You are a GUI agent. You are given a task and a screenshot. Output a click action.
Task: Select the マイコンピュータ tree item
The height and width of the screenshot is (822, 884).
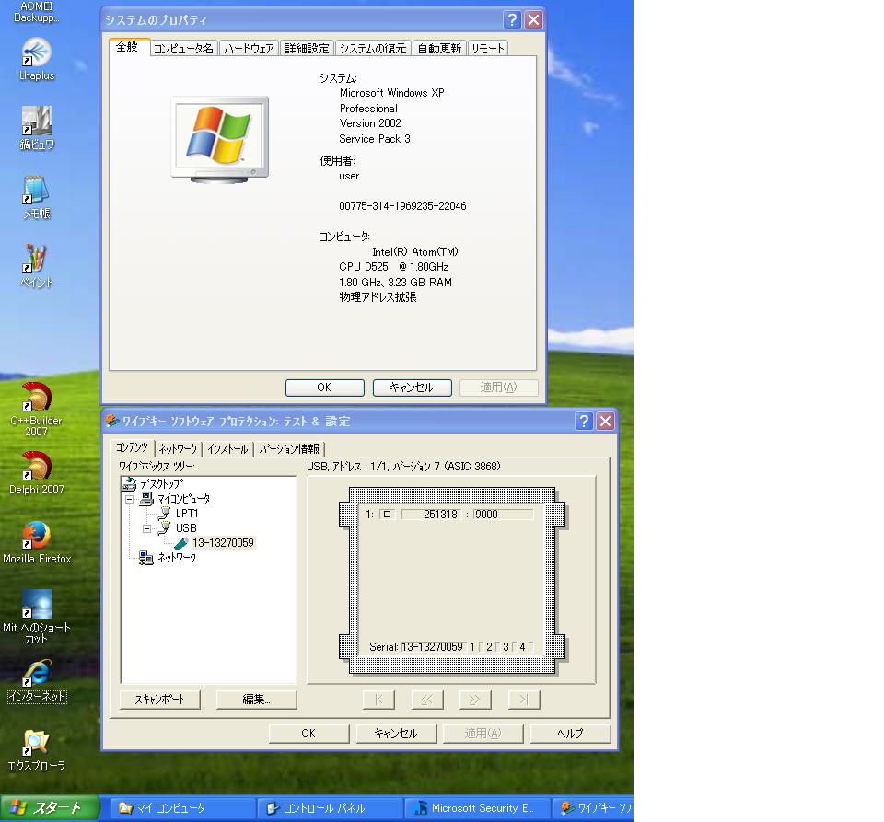point(183,499)
